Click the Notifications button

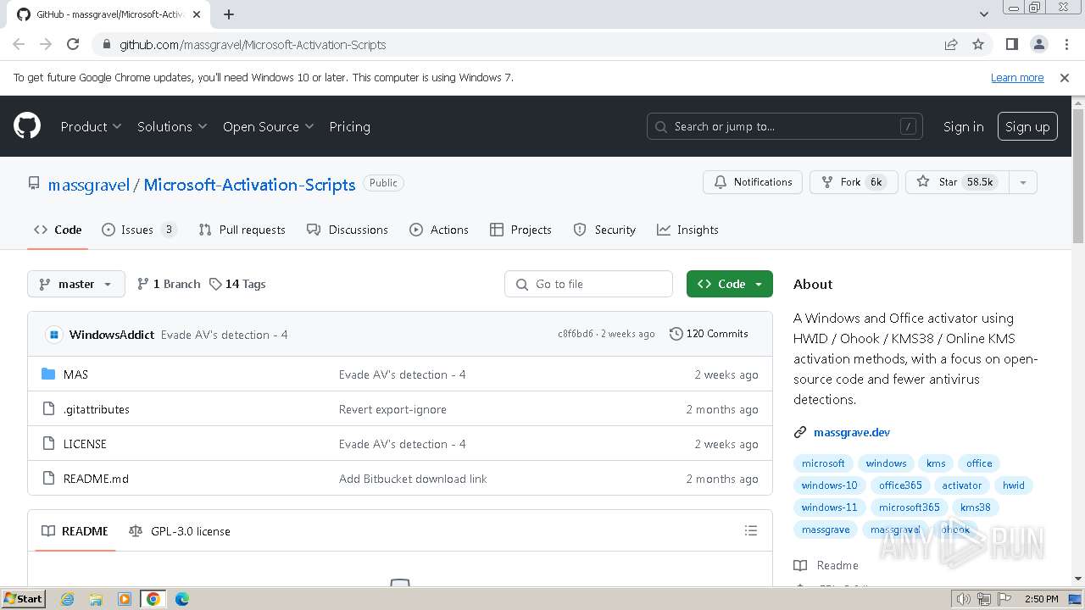(x=753, y=182)
